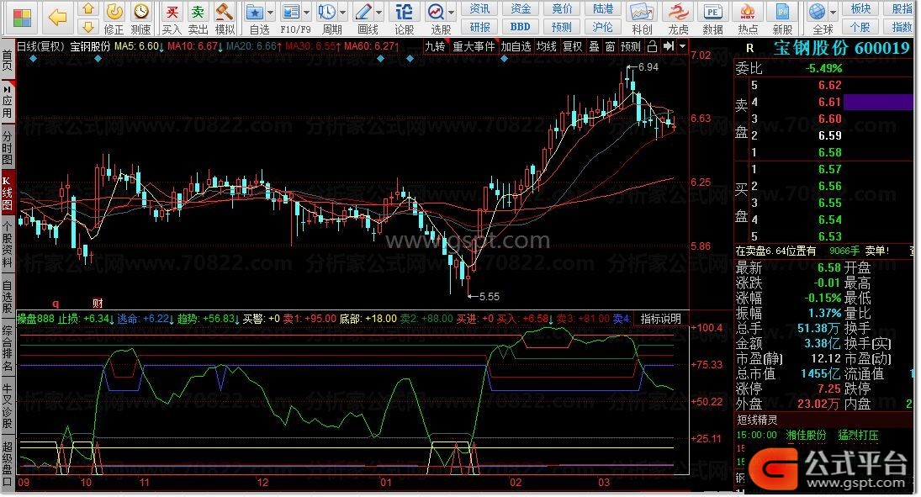Open the 超级盘口 sidebar tab
Screen dimensions: 921x497
click(7, 463)
